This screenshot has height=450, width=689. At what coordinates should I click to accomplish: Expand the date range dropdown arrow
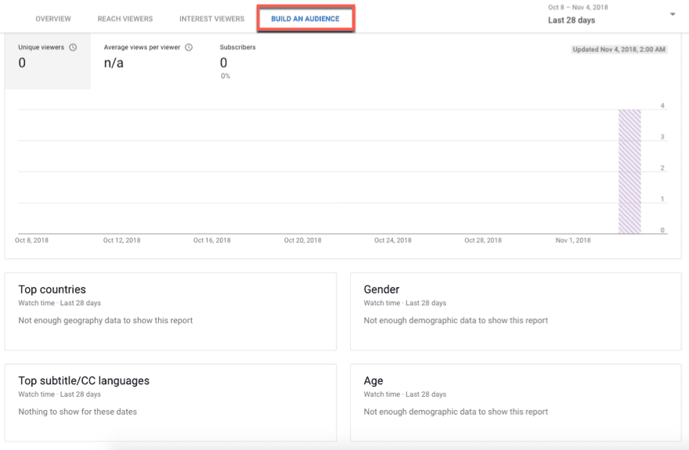[x=673, y=14]
